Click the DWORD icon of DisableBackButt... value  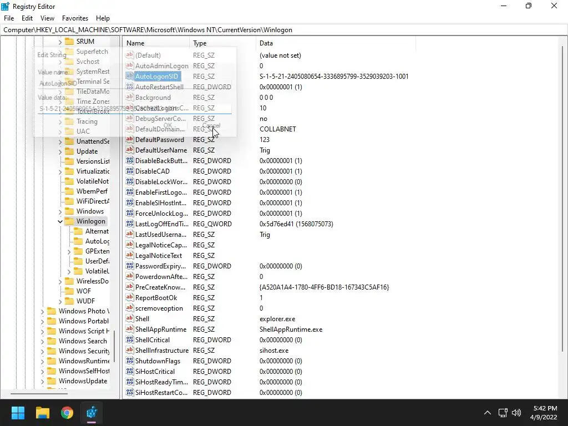click(129, 160)
